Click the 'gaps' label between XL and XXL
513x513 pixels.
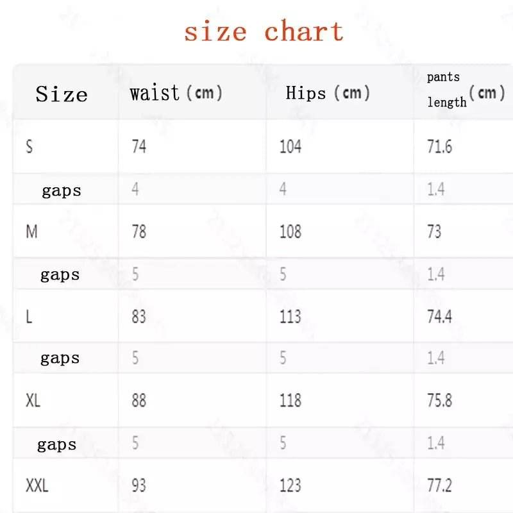tap(57, 444)
